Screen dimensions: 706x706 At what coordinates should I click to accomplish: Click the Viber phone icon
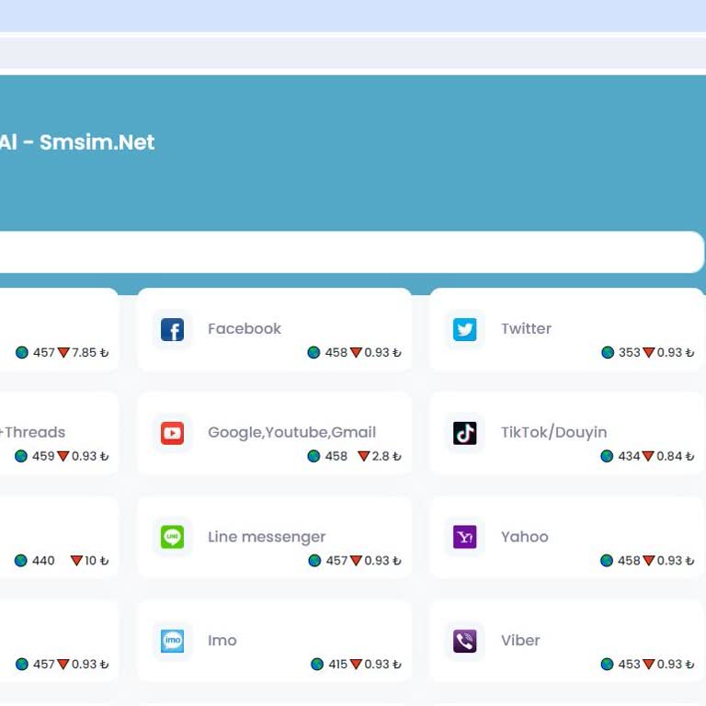[464, 640]
